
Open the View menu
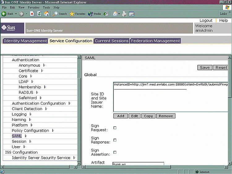point(21,7)
